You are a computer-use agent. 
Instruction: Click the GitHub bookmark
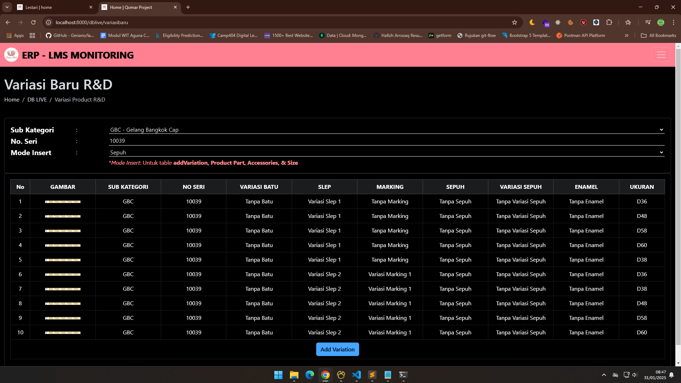pyautogui.click(x=70, y=35)
